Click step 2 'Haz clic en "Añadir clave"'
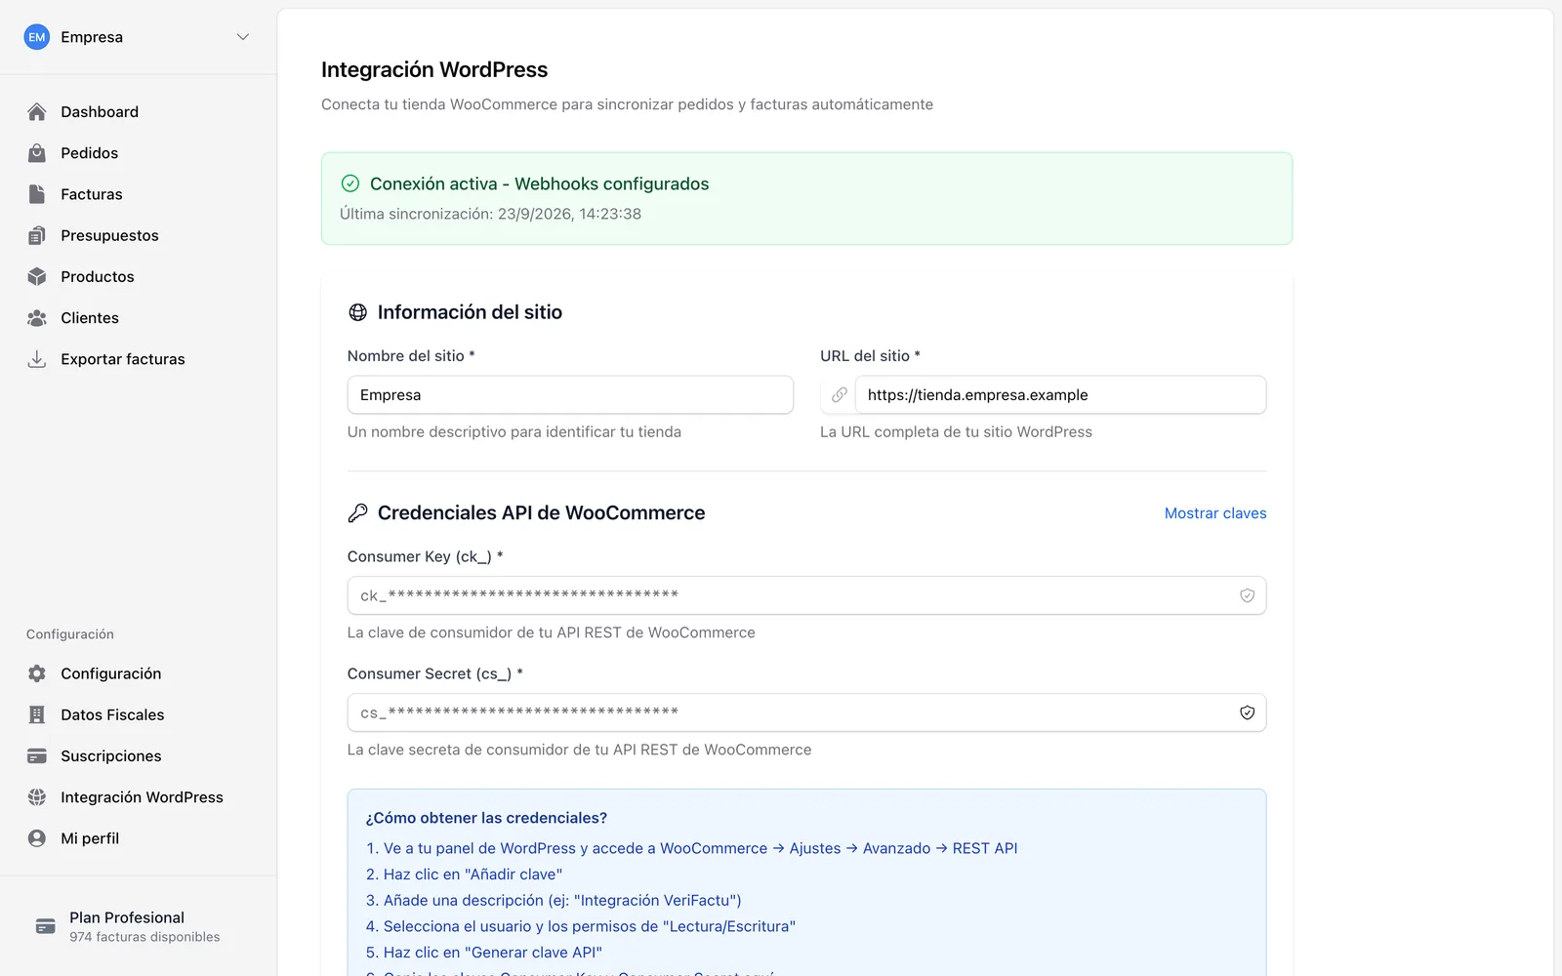The image size is (1562, 976). click(x=464, y=874)
